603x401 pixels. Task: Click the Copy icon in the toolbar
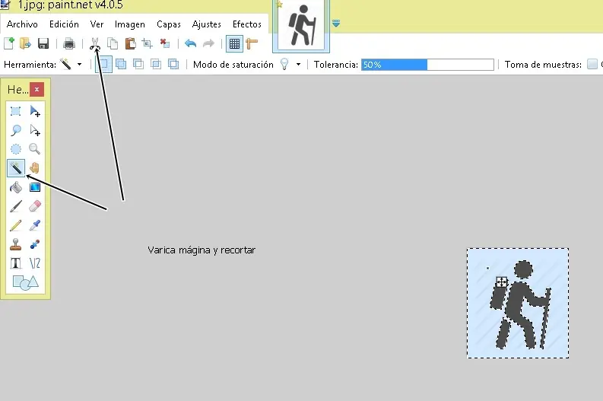tap(113, 43)
